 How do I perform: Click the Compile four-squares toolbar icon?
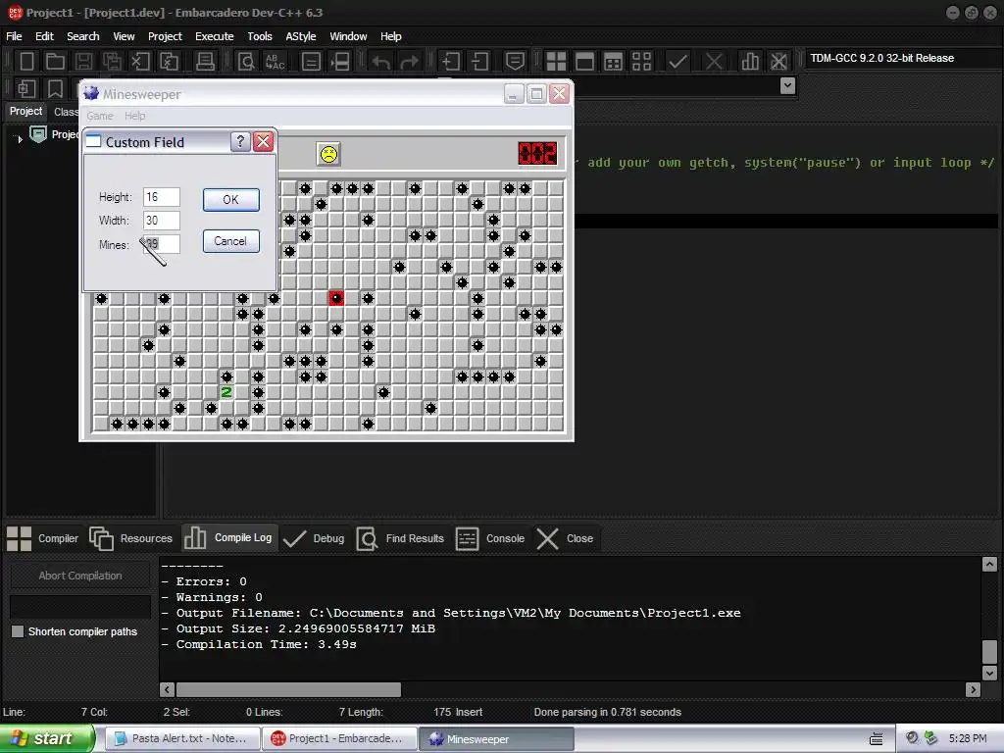(556, 62)
